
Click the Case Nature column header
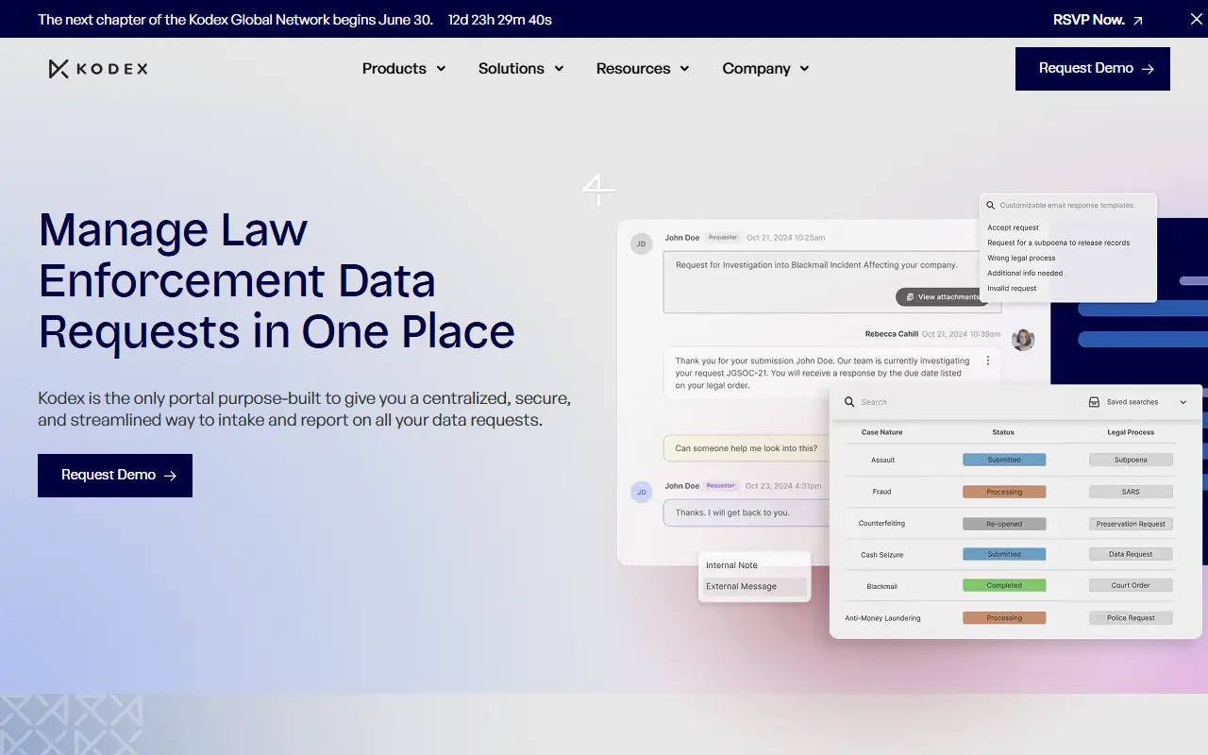click(x=882, y=432)
